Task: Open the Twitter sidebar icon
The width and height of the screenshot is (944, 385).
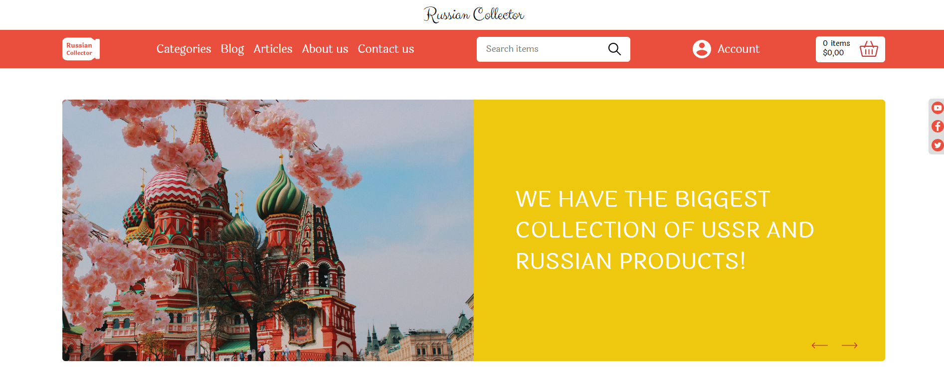Action: pyautogui.click(x=938, y=145)
